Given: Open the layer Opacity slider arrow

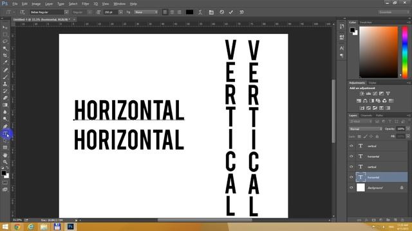Looking at the screenshot, I should [x=408, y=129].
